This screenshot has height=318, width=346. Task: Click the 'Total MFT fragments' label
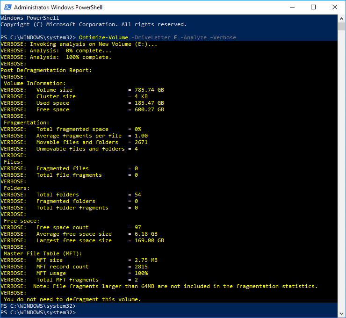pyautogui.click(x=67, y=280)
